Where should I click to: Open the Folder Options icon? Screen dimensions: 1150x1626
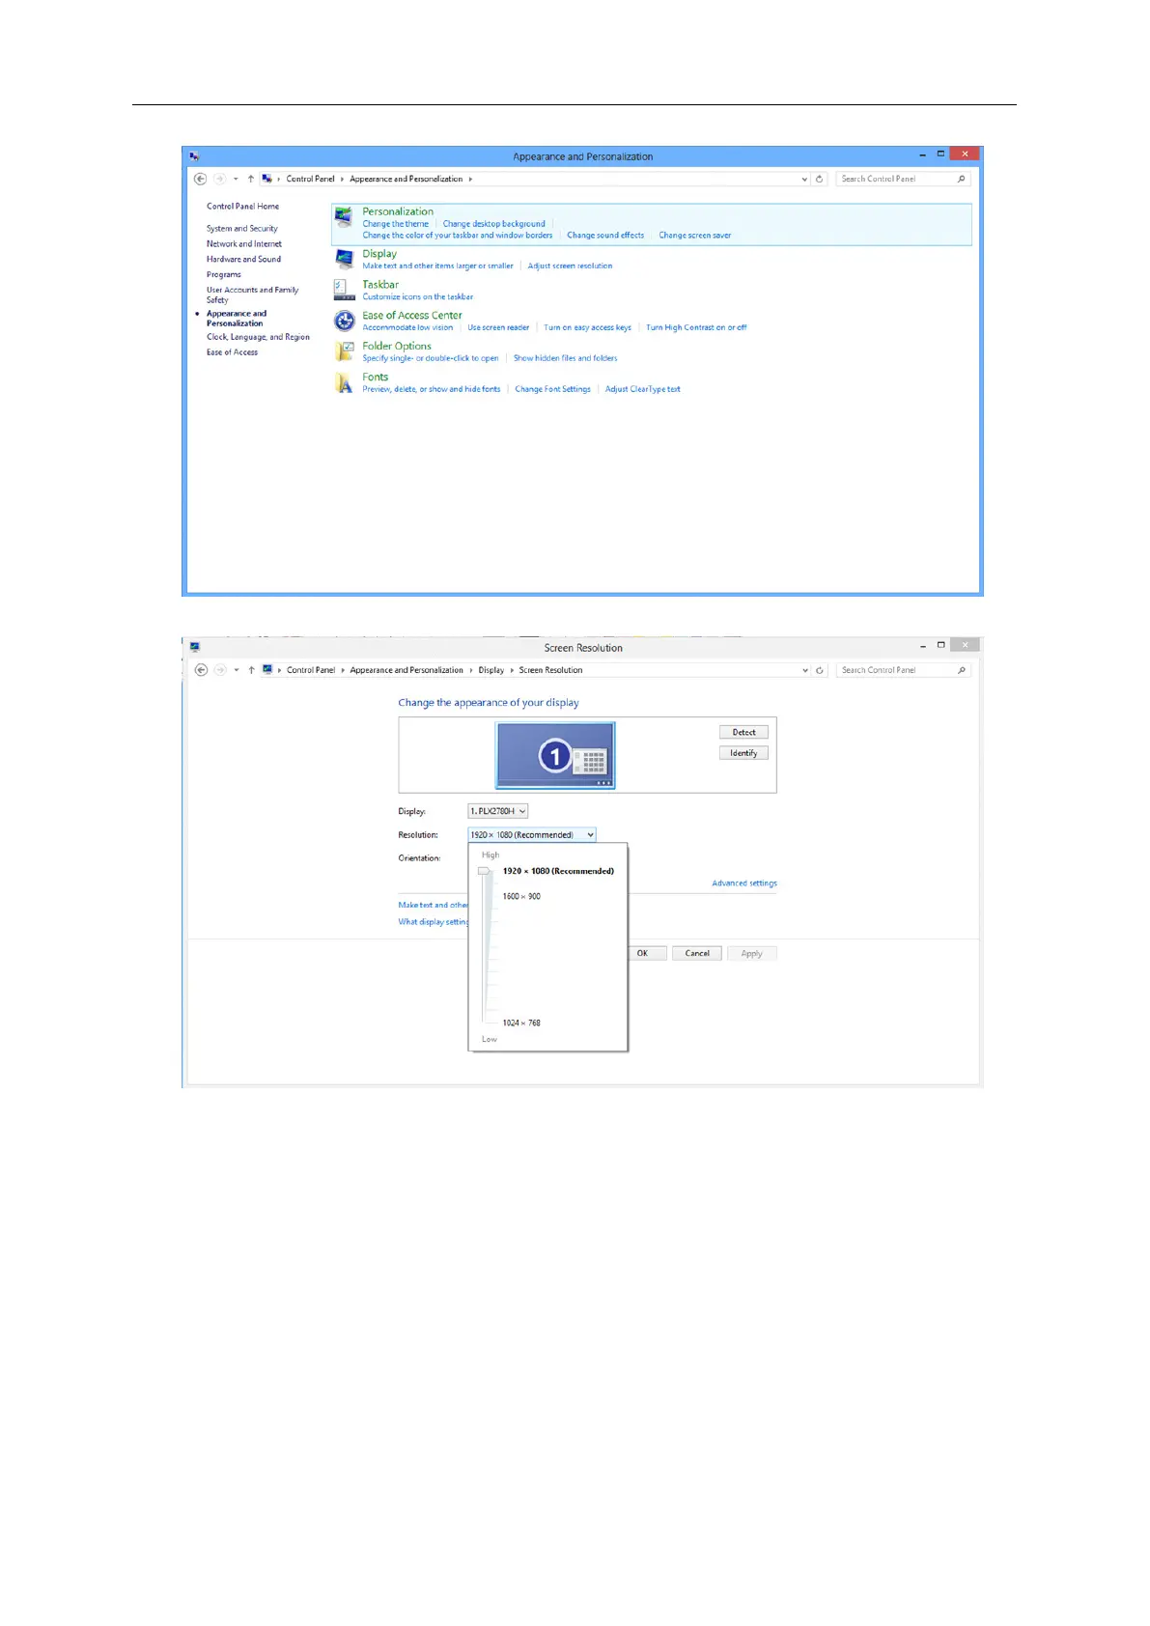coord(344,351)
